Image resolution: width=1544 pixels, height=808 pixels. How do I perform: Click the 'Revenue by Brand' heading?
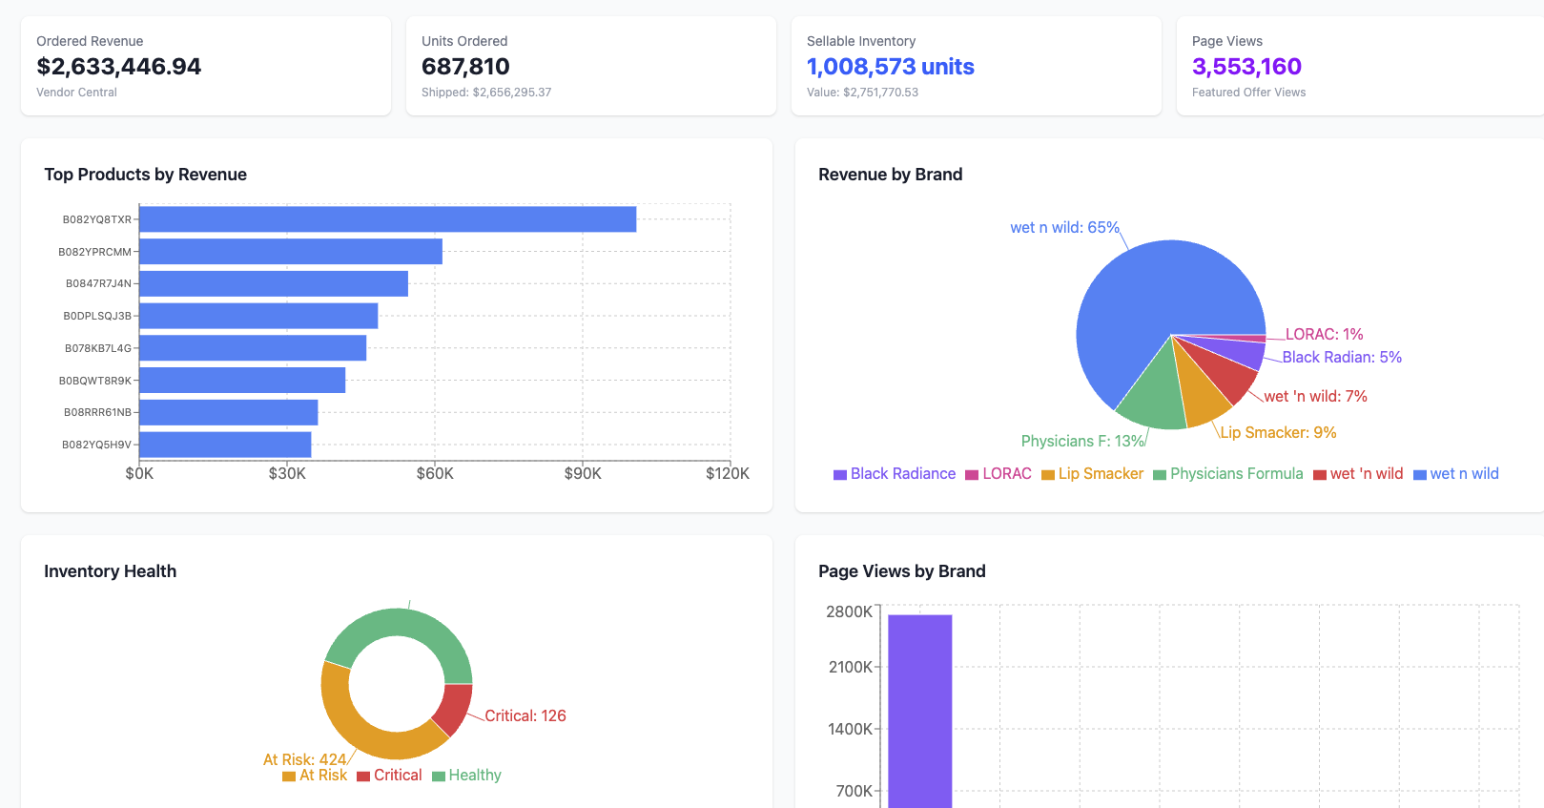(891, 175)
